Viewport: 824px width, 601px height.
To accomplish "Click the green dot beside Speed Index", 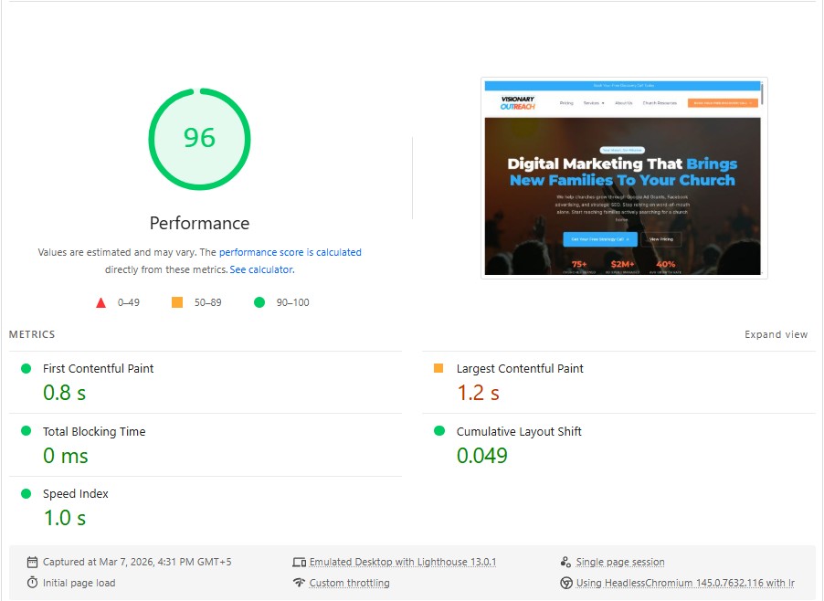I will (26, 494).
